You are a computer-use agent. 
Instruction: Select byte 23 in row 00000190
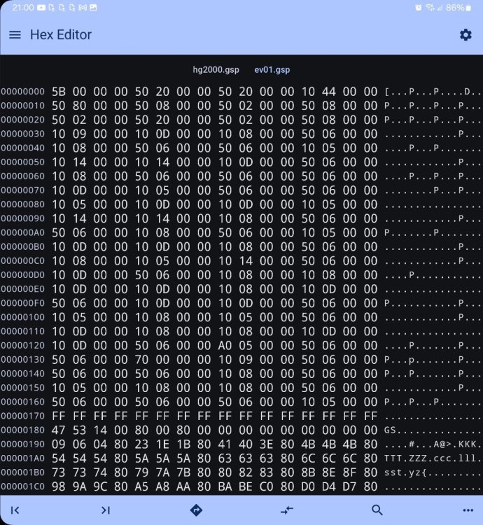(141, 444)
